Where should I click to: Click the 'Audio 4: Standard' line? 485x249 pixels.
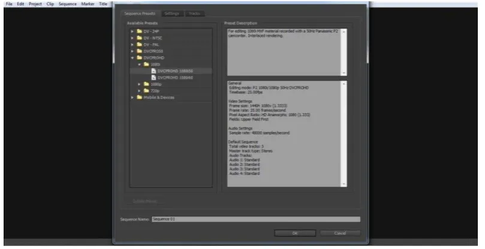point(245,174)
